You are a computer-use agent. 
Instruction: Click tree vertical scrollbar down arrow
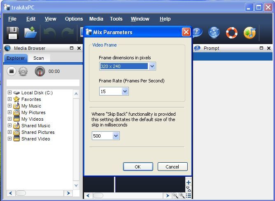[76, 185]
